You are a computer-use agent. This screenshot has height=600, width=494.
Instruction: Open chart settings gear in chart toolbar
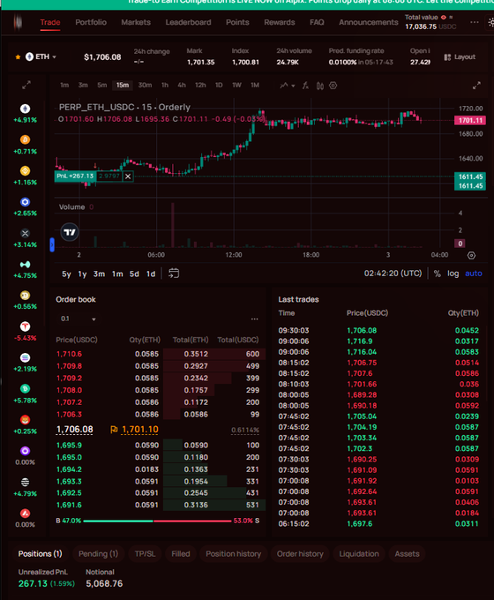pos(333,86)
